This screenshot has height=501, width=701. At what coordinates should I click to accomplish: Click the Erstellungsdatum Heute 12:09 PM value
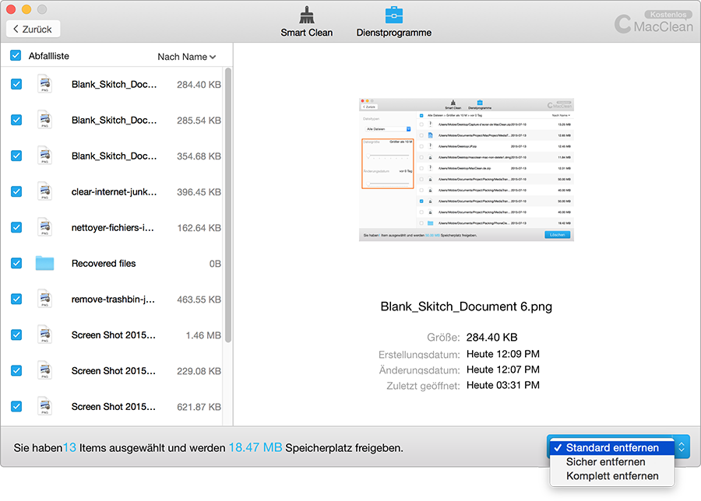pos(503,354)
